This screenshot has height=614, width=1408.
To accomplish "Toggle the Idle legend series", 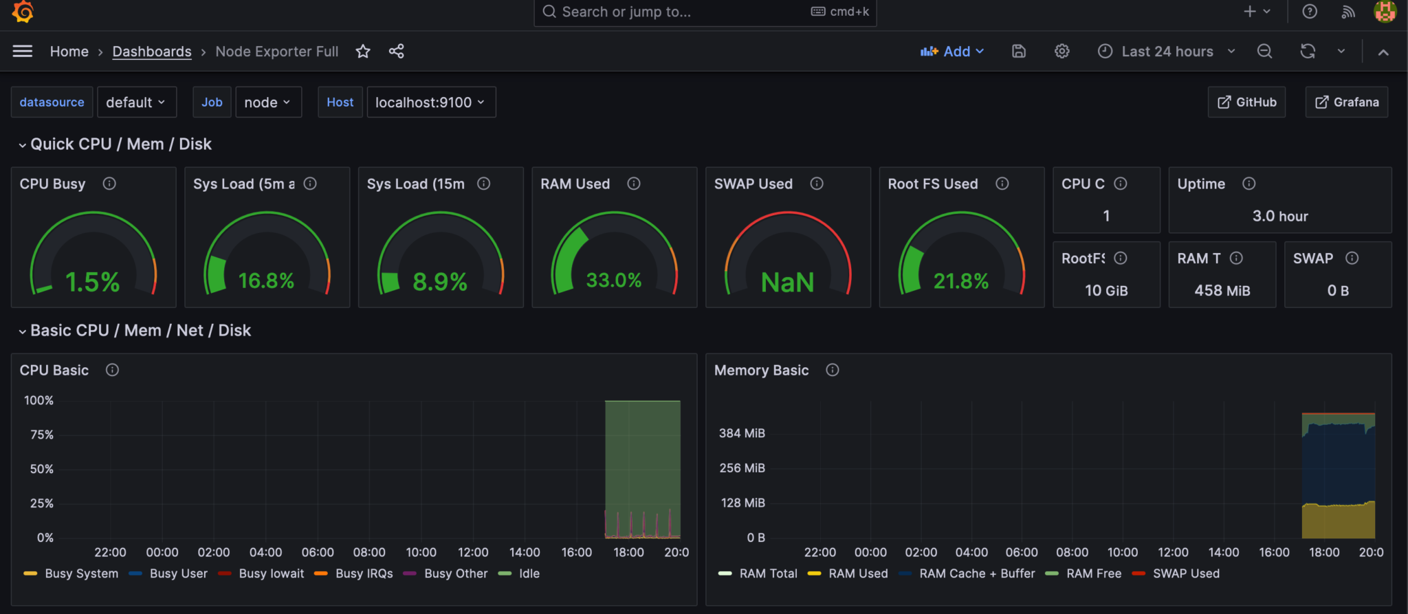I will [529, 573].
